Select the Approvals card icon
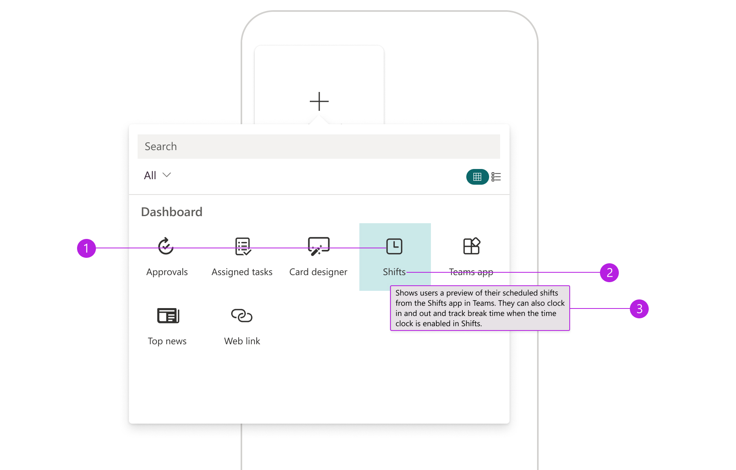This screenshot has width=736, height=470. [166, 246]
